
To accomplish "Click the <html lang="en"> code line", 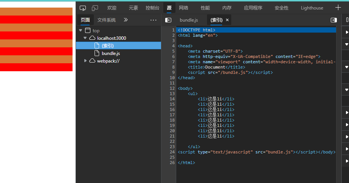I will (x=197, y=35).
